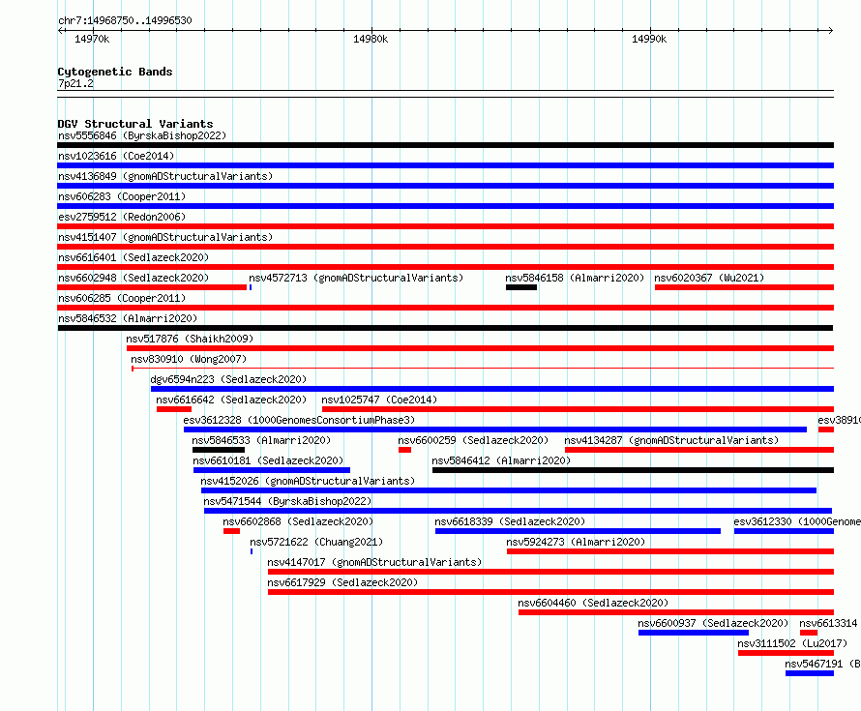The height and width of the screenshot is (711, 861).
Task: Open nsv4152026 gnomAD variant label
Action: [x=308, y=481]
